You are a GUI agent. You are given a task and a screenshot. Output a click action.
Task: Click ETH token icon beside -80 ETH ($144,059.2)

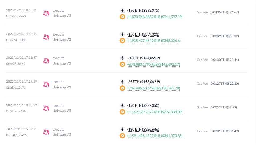click(x=122, y=58)
